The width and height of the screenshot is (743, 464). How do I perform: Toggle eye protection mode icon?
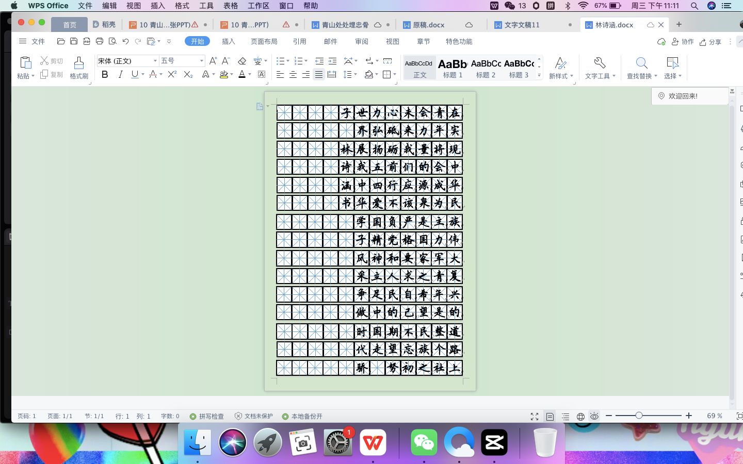click(x=594, y=416)
